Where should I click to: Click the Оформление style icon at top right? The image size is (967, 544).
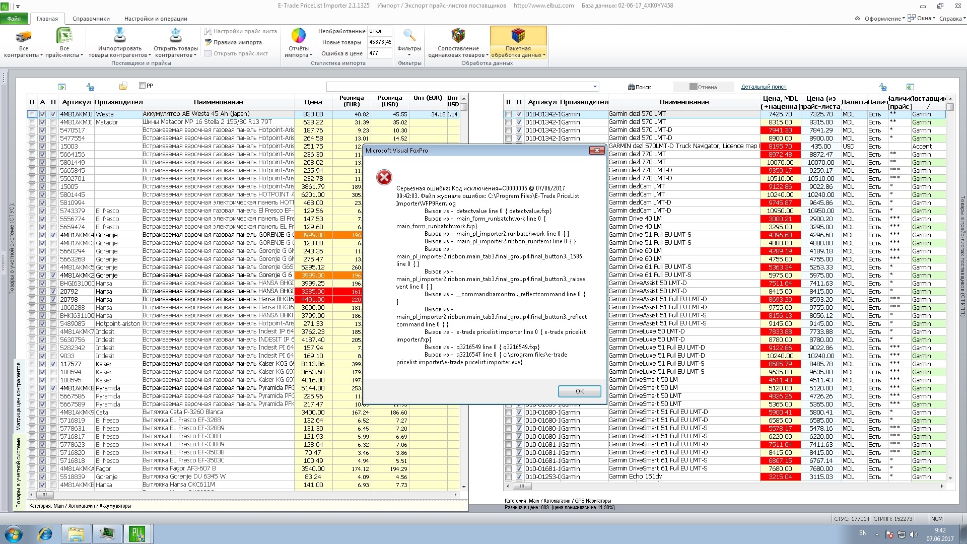coord(858,19)
